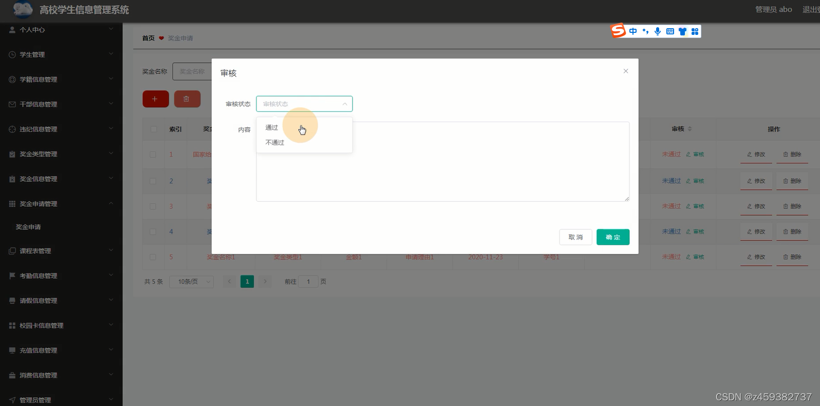This screenshot has width=820, height=406.
Task: Click 修改 button in row 5
Action: point(756,257)
